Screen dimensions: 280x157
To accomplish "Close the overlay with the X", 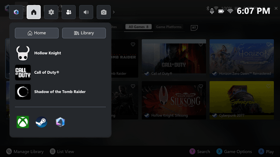I will tap(276, 8).
